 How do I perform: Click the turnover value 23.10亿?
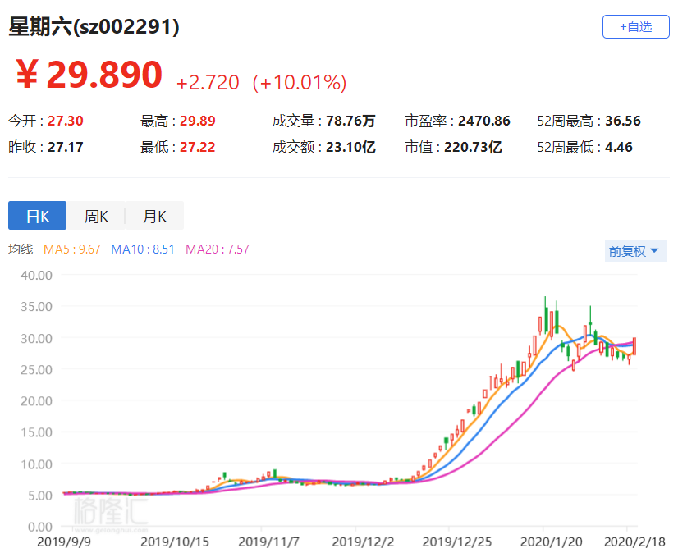click(350, 147)
